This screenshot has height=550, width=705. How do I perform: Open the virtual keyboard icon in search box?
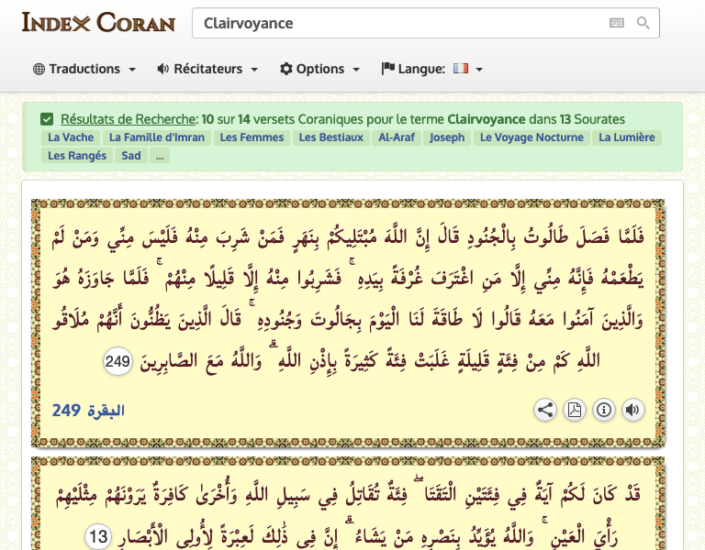[x=617, y=23]
